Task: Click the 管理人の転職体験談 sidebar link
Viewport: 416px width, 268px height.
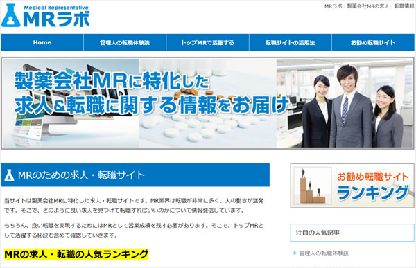Action: pos(324,253)
